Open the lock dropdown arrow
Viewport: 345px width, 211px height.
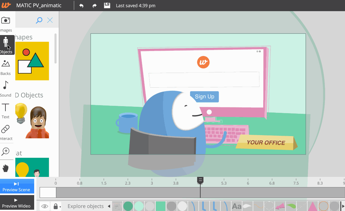coord(60,207)
